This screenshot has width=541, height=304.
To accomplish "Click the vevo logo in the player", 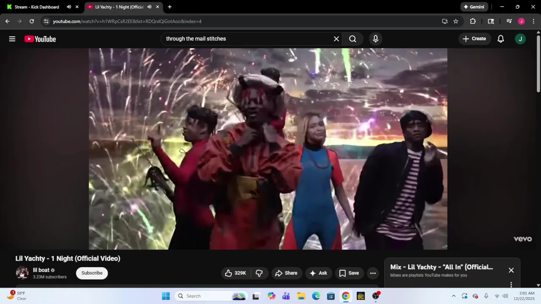I will [522, 239].
